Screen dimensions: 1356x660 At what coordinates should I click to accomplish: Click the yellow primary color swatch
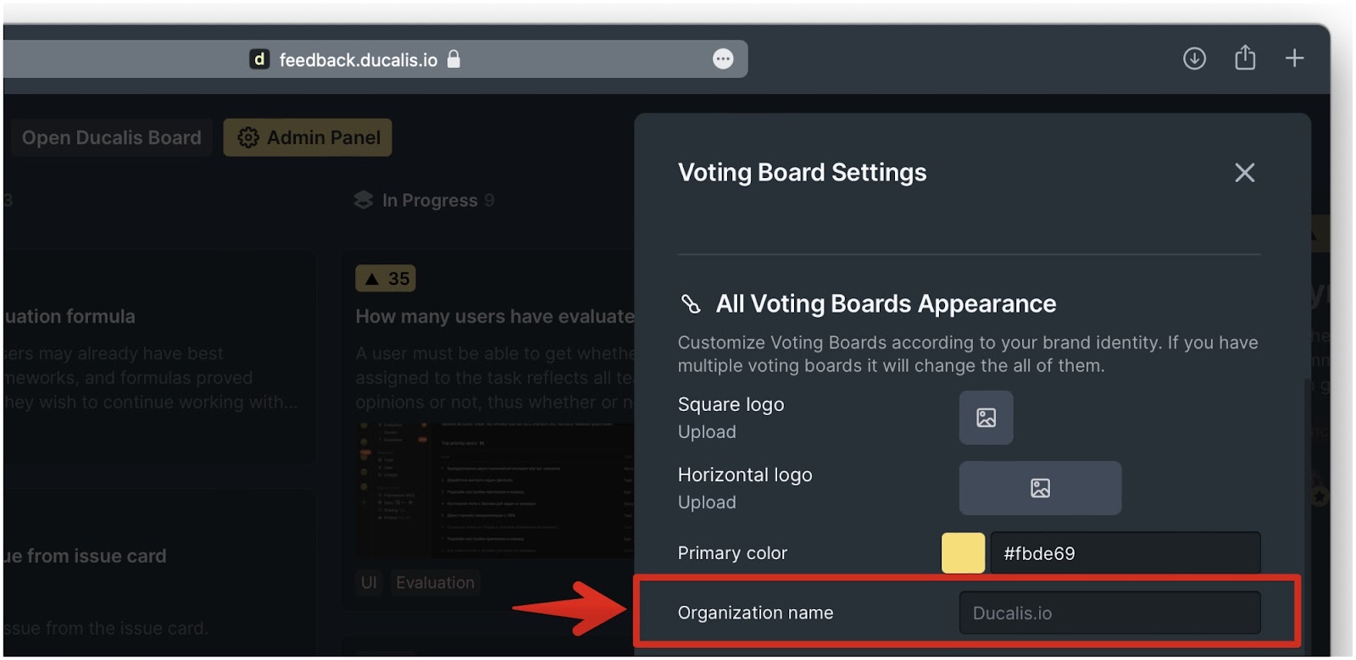coord(963,553)
